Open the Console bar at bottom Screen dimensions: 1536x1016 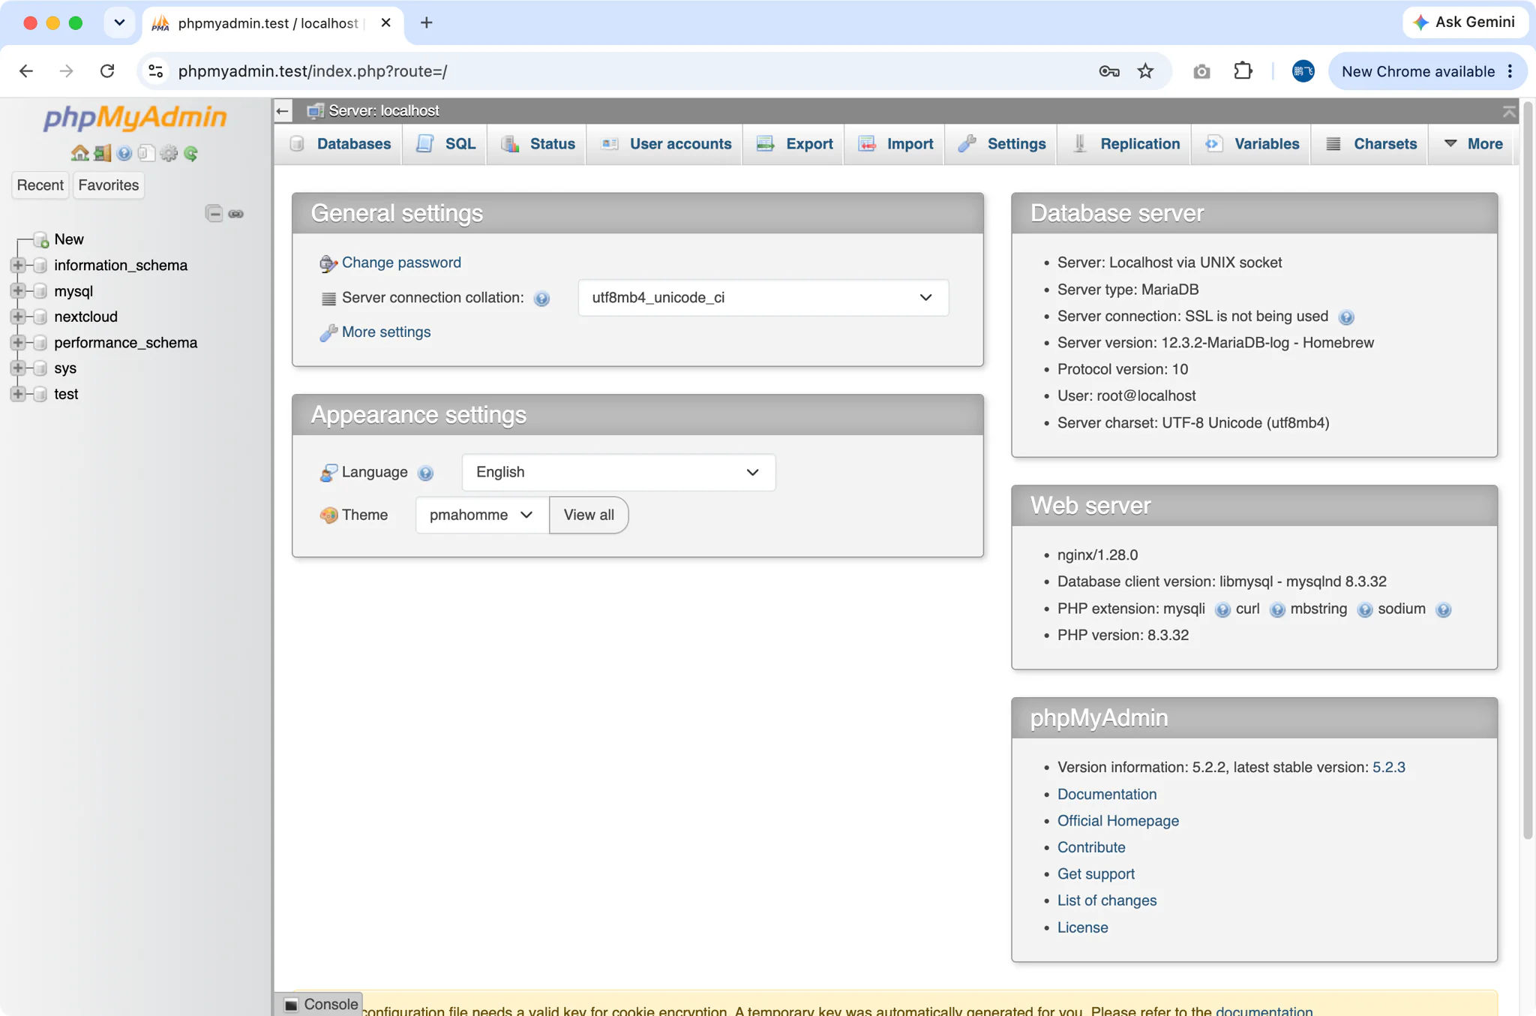pyautogui.click(x=320, y=1004)
